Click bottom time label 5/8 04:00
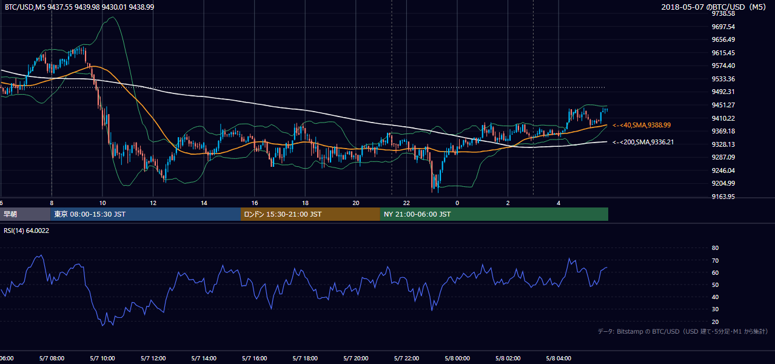The image size is (775, 364). pyautogui.click(x=559, y=359)
